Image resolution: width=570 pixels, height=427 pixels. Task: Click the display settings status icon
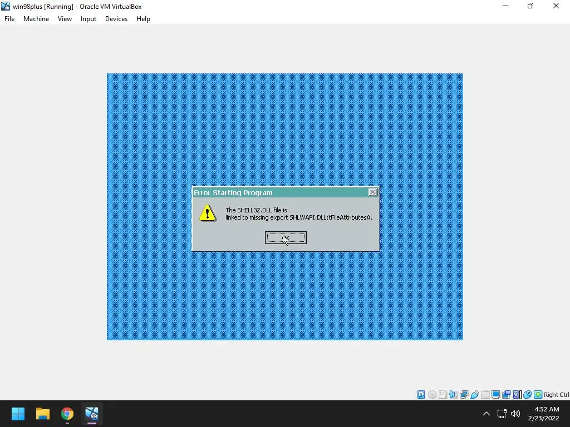coord(495,395)
